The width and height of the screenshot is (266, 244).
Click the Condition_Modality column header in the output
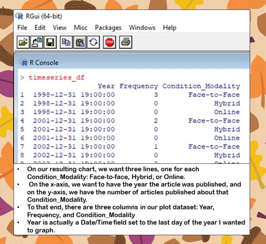201,86
